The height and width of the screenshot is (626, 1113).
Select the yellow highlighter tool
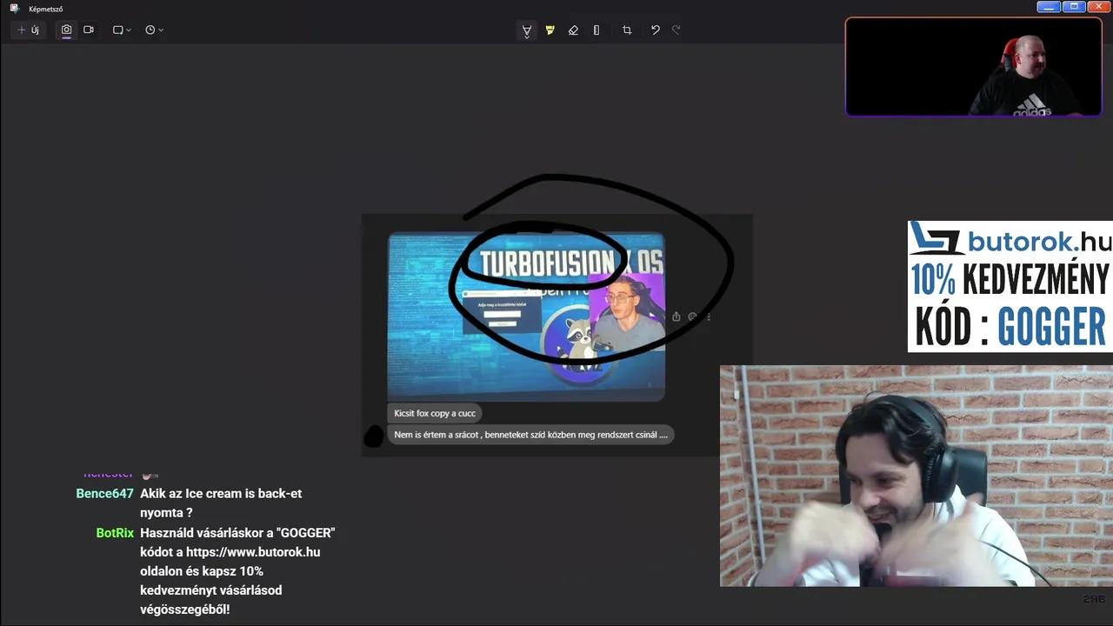point(550,30)
